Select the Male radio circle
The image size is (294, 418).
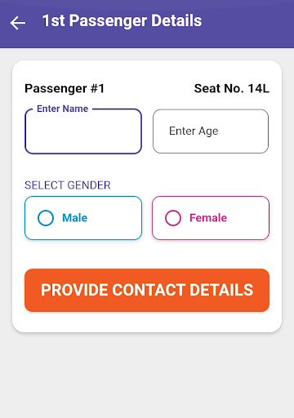pos(46,218)
